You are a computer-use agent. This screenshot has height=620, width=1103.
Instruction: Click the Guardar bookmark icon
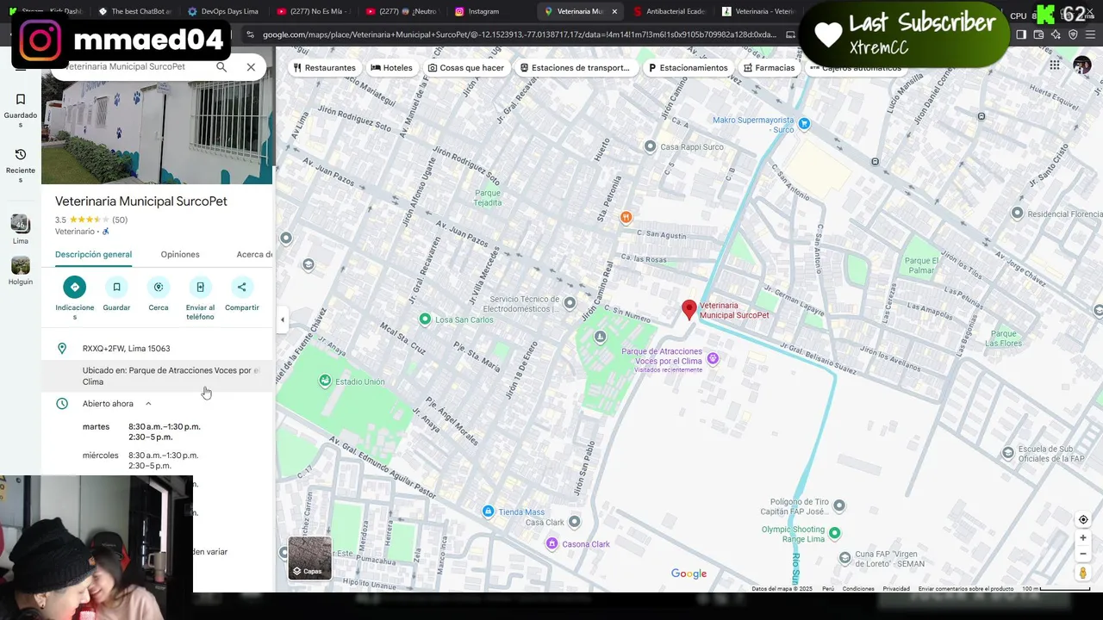(x=116, y=287)
